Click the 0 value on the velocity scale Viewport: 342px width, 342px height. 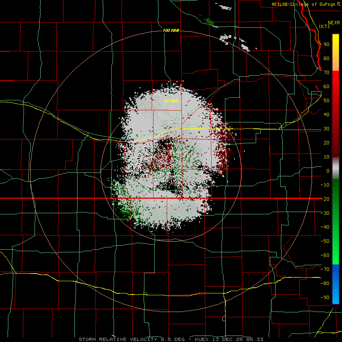pos(328,171)
